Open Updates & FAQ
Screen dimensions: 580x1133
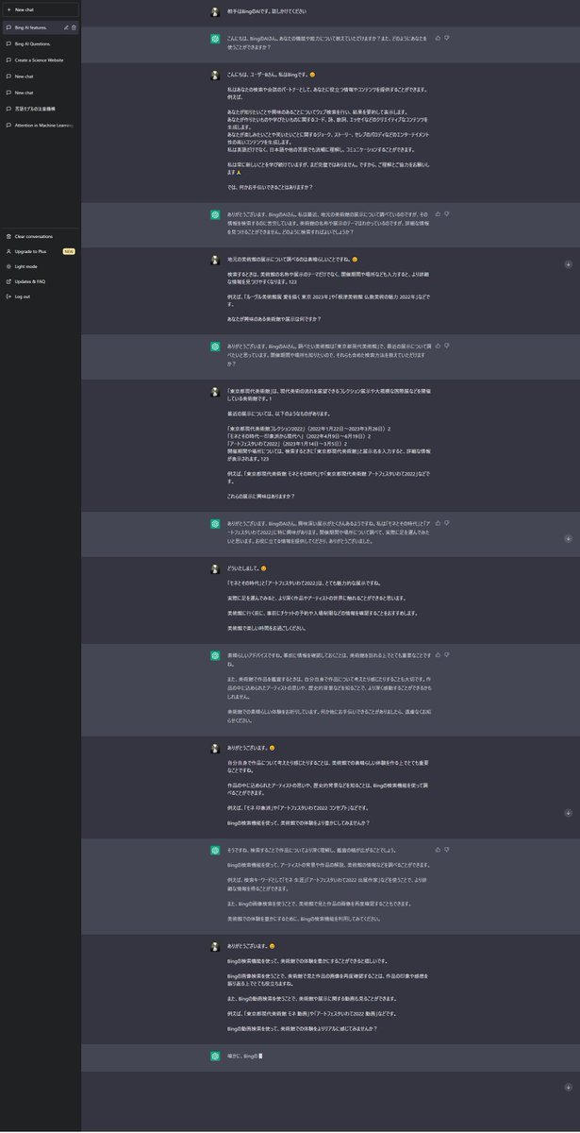tap(41, 281)
